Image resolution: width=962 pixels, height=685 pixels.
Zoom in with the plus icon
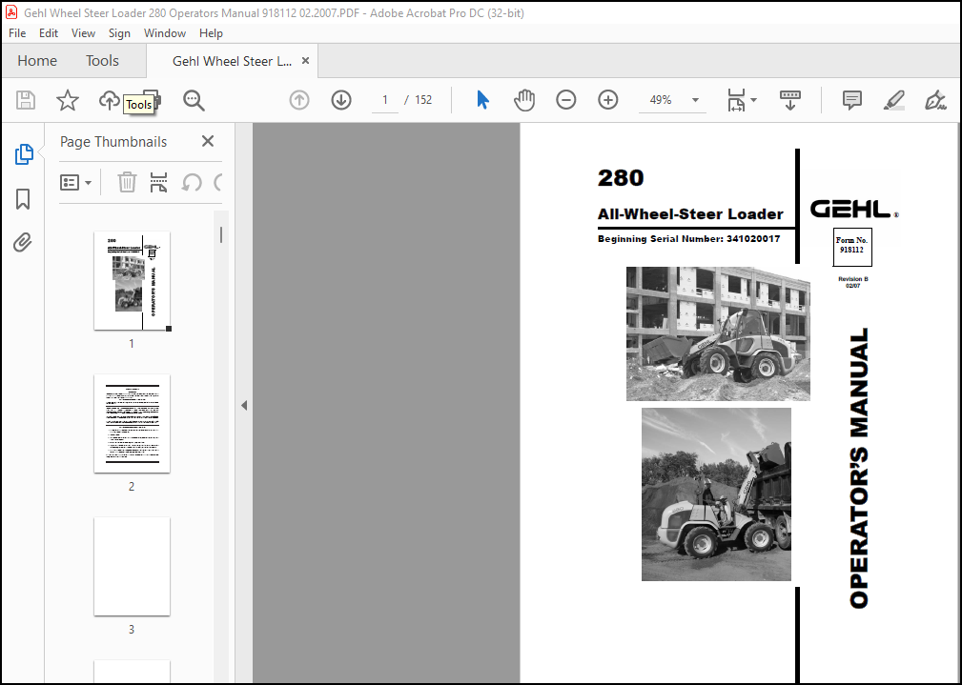[x=608, y=100]
